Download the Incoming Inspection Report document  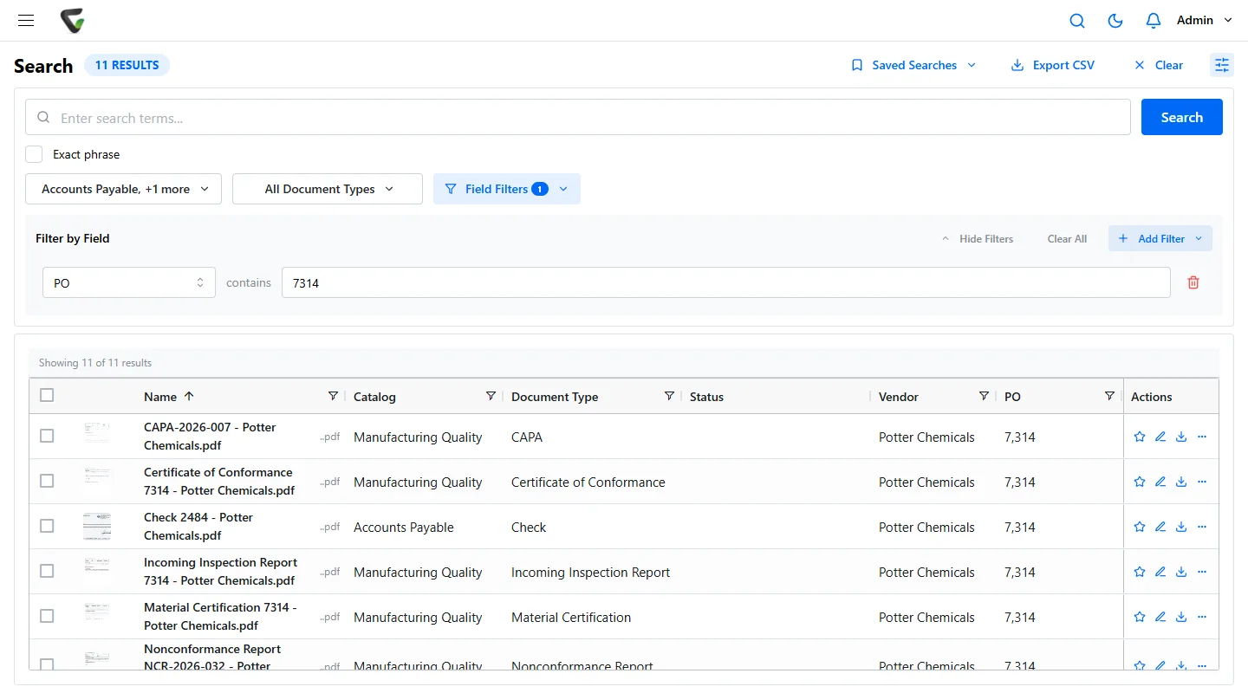(x=1181, y=572)
